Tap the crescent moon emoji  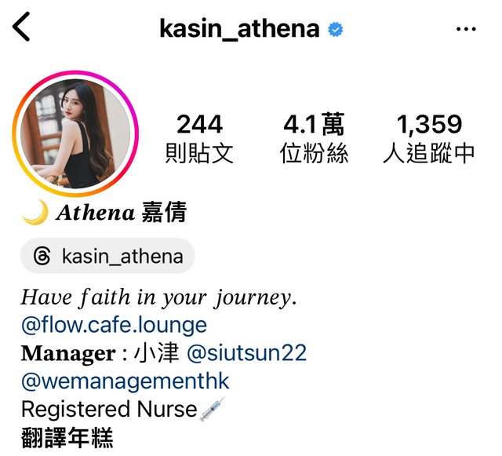(35, 212)
